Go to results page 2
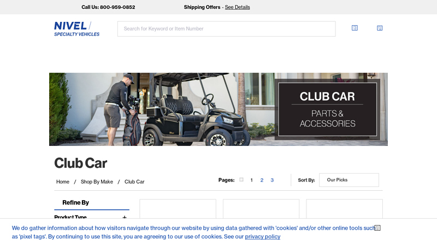 [262, 180]
